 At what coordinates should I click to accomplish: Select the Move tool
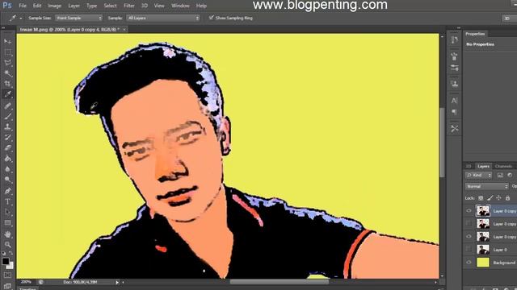coord(7,41)
